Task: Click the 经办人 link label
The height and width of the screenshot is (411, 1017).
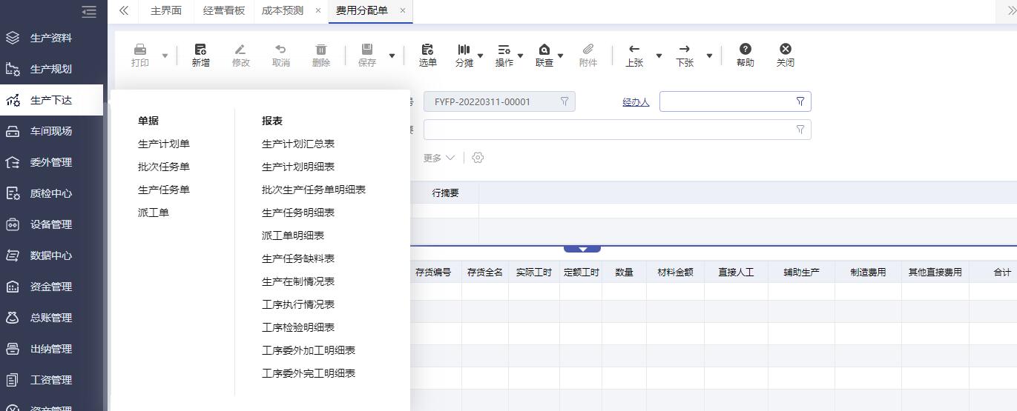Action: point(636,101)
